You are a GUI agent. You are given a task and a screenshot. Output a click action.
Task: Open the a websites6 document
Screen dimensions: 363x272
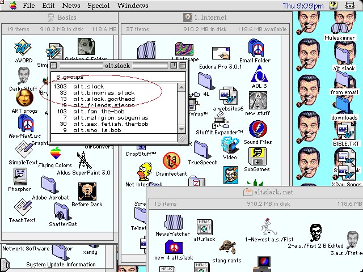(228, 96)
